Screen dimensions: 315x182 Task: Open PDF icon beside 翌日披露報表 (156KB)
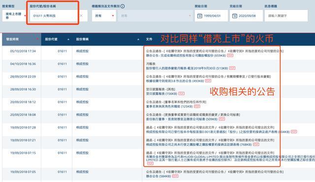182,93
